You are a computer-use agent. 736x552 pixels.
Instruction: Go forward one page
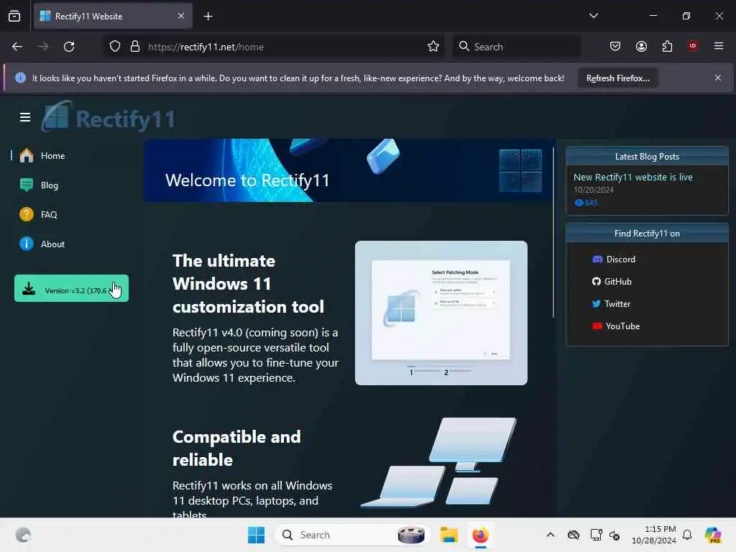(43, 47)
